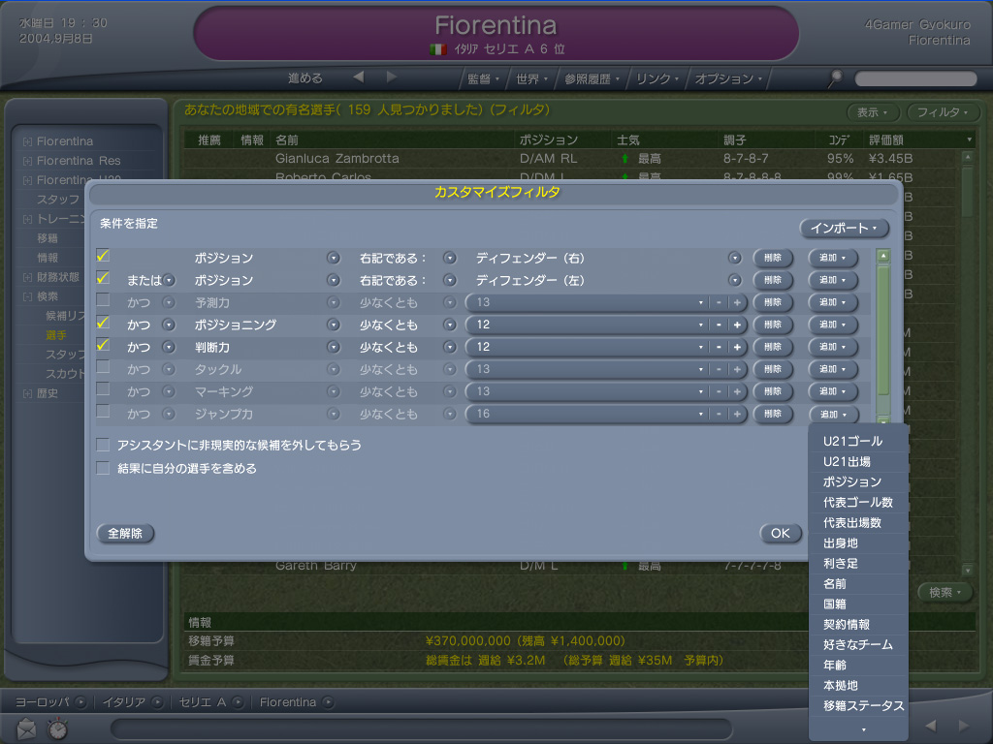Click the down arrow below the popup menu
This screenshot has height=744, width=993.
[x=864, y=729]
